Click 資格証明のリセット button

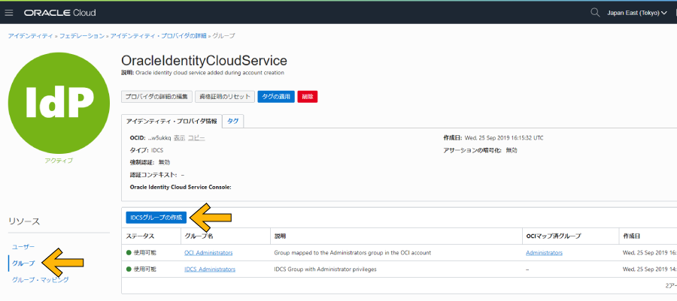coord(224,97)
